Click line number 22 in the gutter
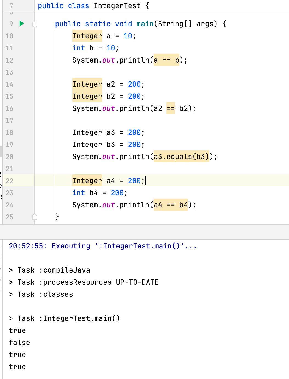This screenshot has height=379, width=289. click(x=9, y=181)
